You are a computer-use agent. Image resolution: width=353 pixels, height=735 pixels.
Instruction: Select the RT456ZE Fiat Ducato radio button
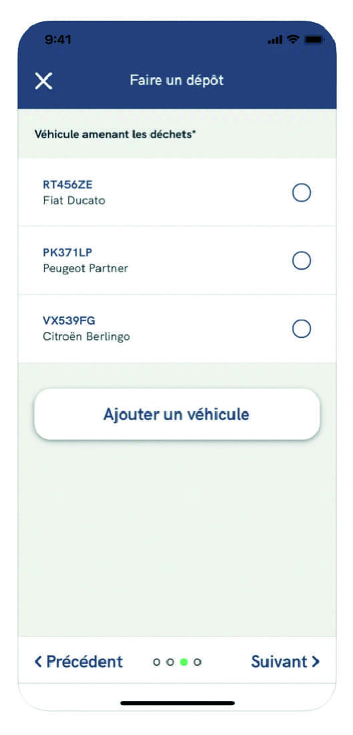pos(302,192)
